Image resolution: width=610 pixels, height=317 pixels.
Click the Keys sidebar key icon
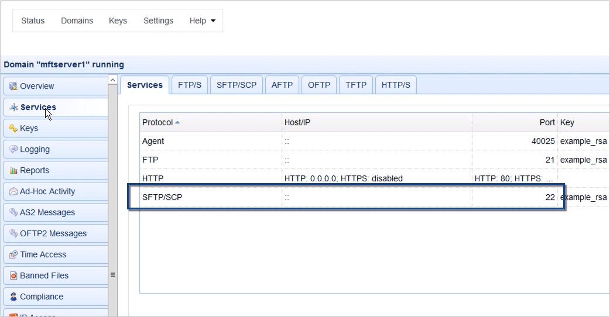coord(13,129)
